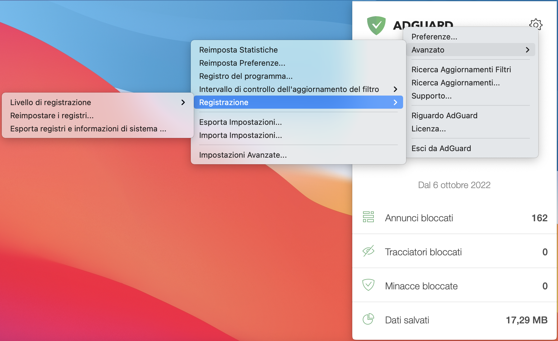
Task: Click the Minacce bloccate label
Action: click(x=421, y=286)
